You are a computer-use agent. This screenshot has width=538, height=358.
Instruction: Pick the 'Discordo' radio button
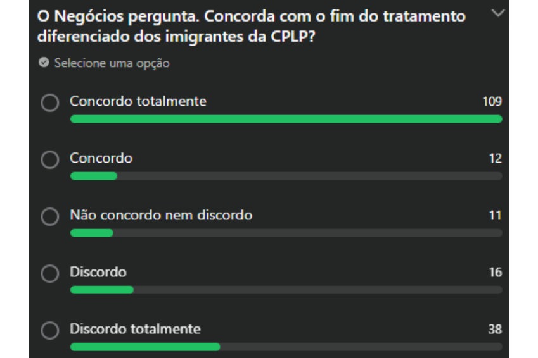[50, 274]
